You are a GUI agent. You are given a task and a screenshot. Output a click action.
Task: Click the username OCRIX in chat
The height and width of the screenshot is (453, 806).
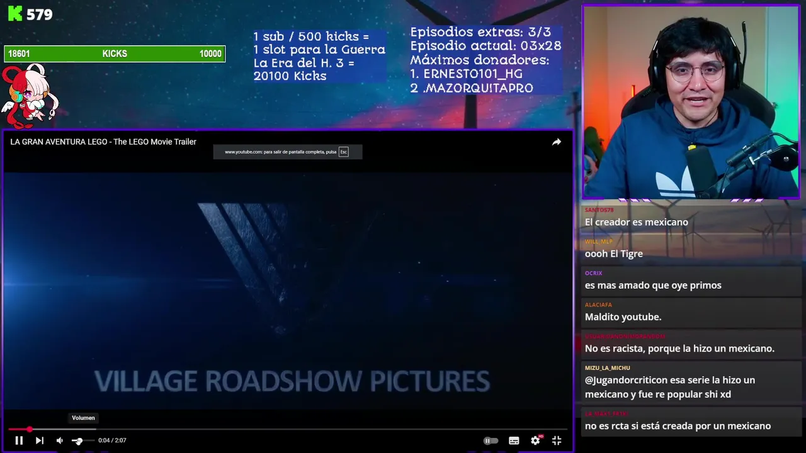[593, 273]
